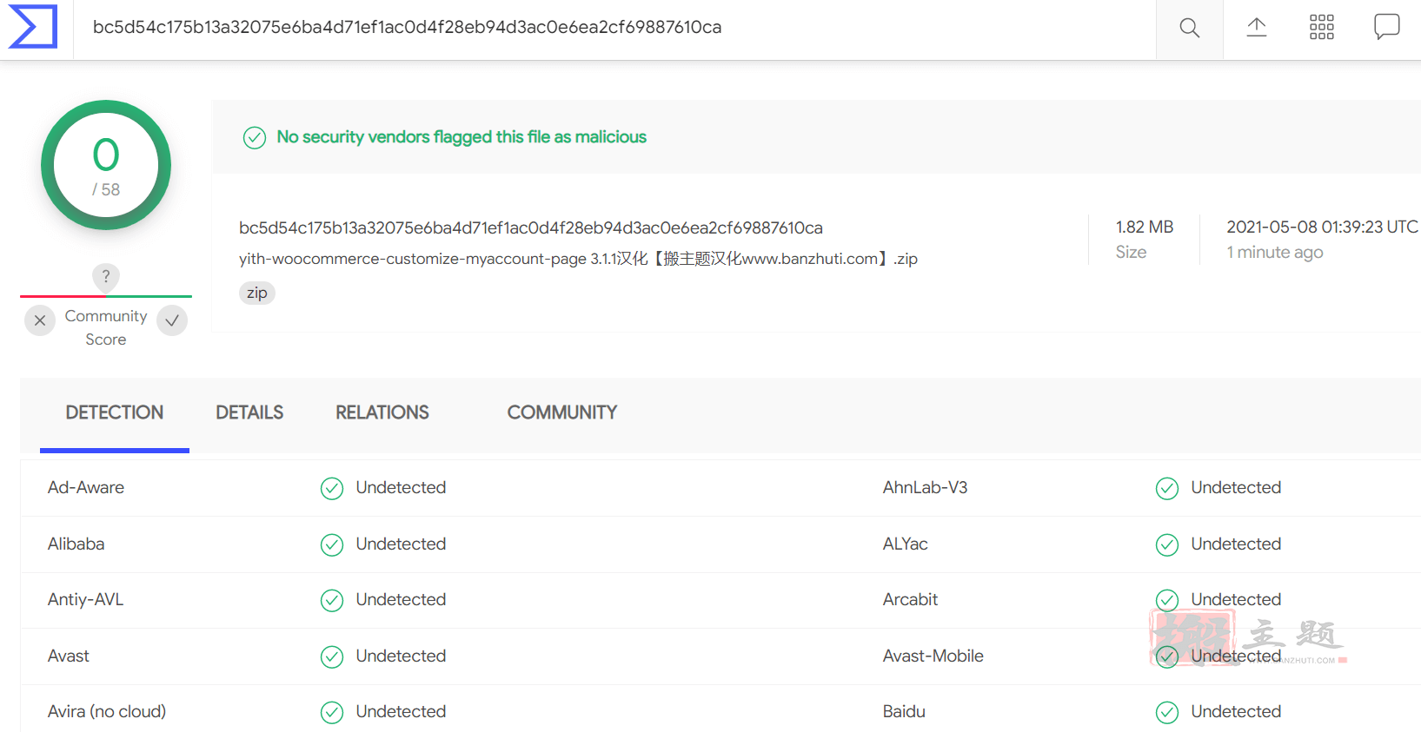This screenshot has width=1421, height=732.
Task: Click the Avira undetected check icon
Action: 332,713
